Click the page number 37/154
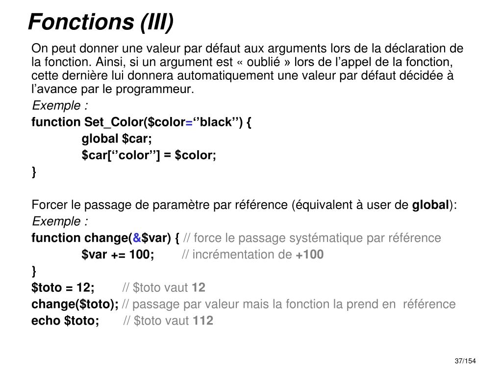 465,361
